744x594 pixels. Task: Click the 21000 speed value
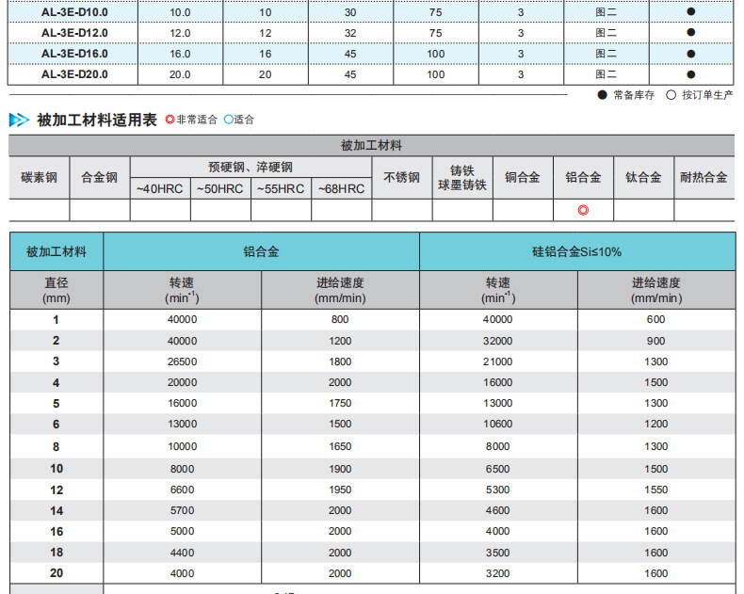(498, 361)
